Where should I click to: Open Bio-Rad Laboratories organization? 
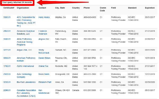[x=26, y=82]
